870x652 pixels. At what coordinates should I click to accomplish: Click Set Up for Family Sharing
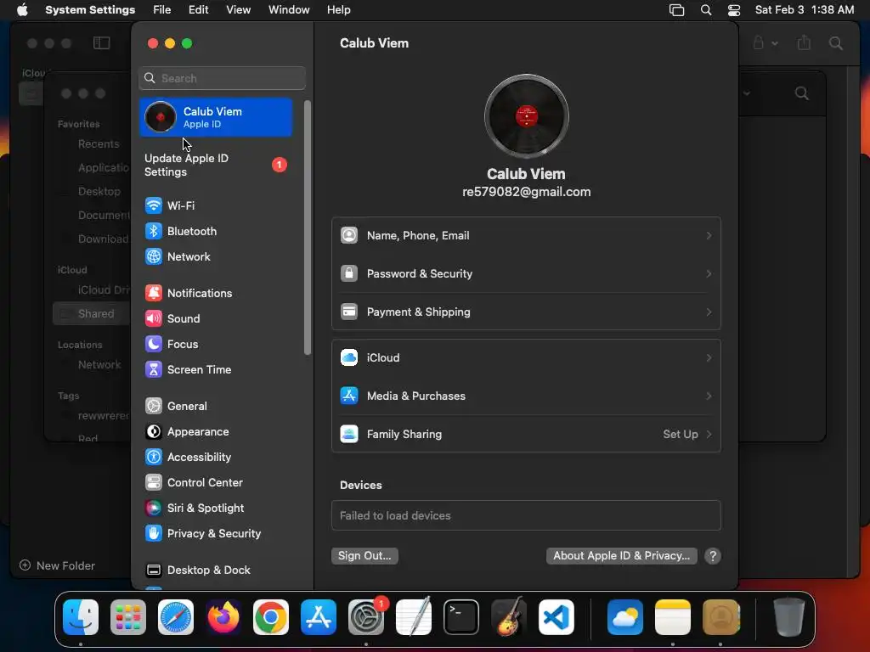[686, 435]
